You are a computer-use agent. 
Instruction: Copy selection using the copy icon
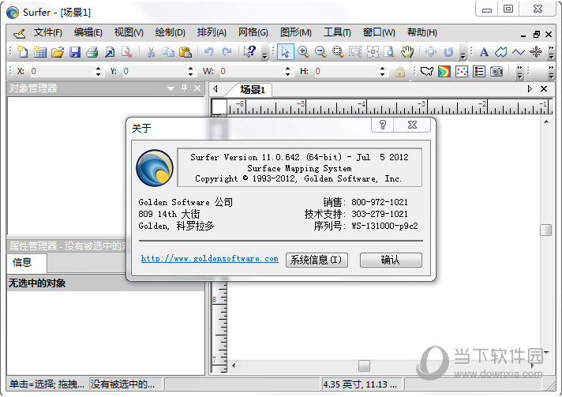click(168, 52)
